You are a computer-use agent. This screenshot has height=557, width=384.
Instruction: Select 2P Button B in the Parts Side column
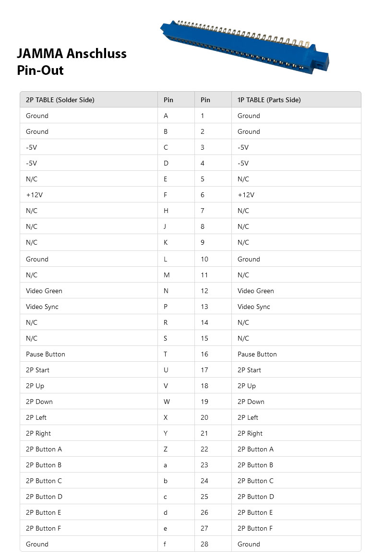point(255,465)
